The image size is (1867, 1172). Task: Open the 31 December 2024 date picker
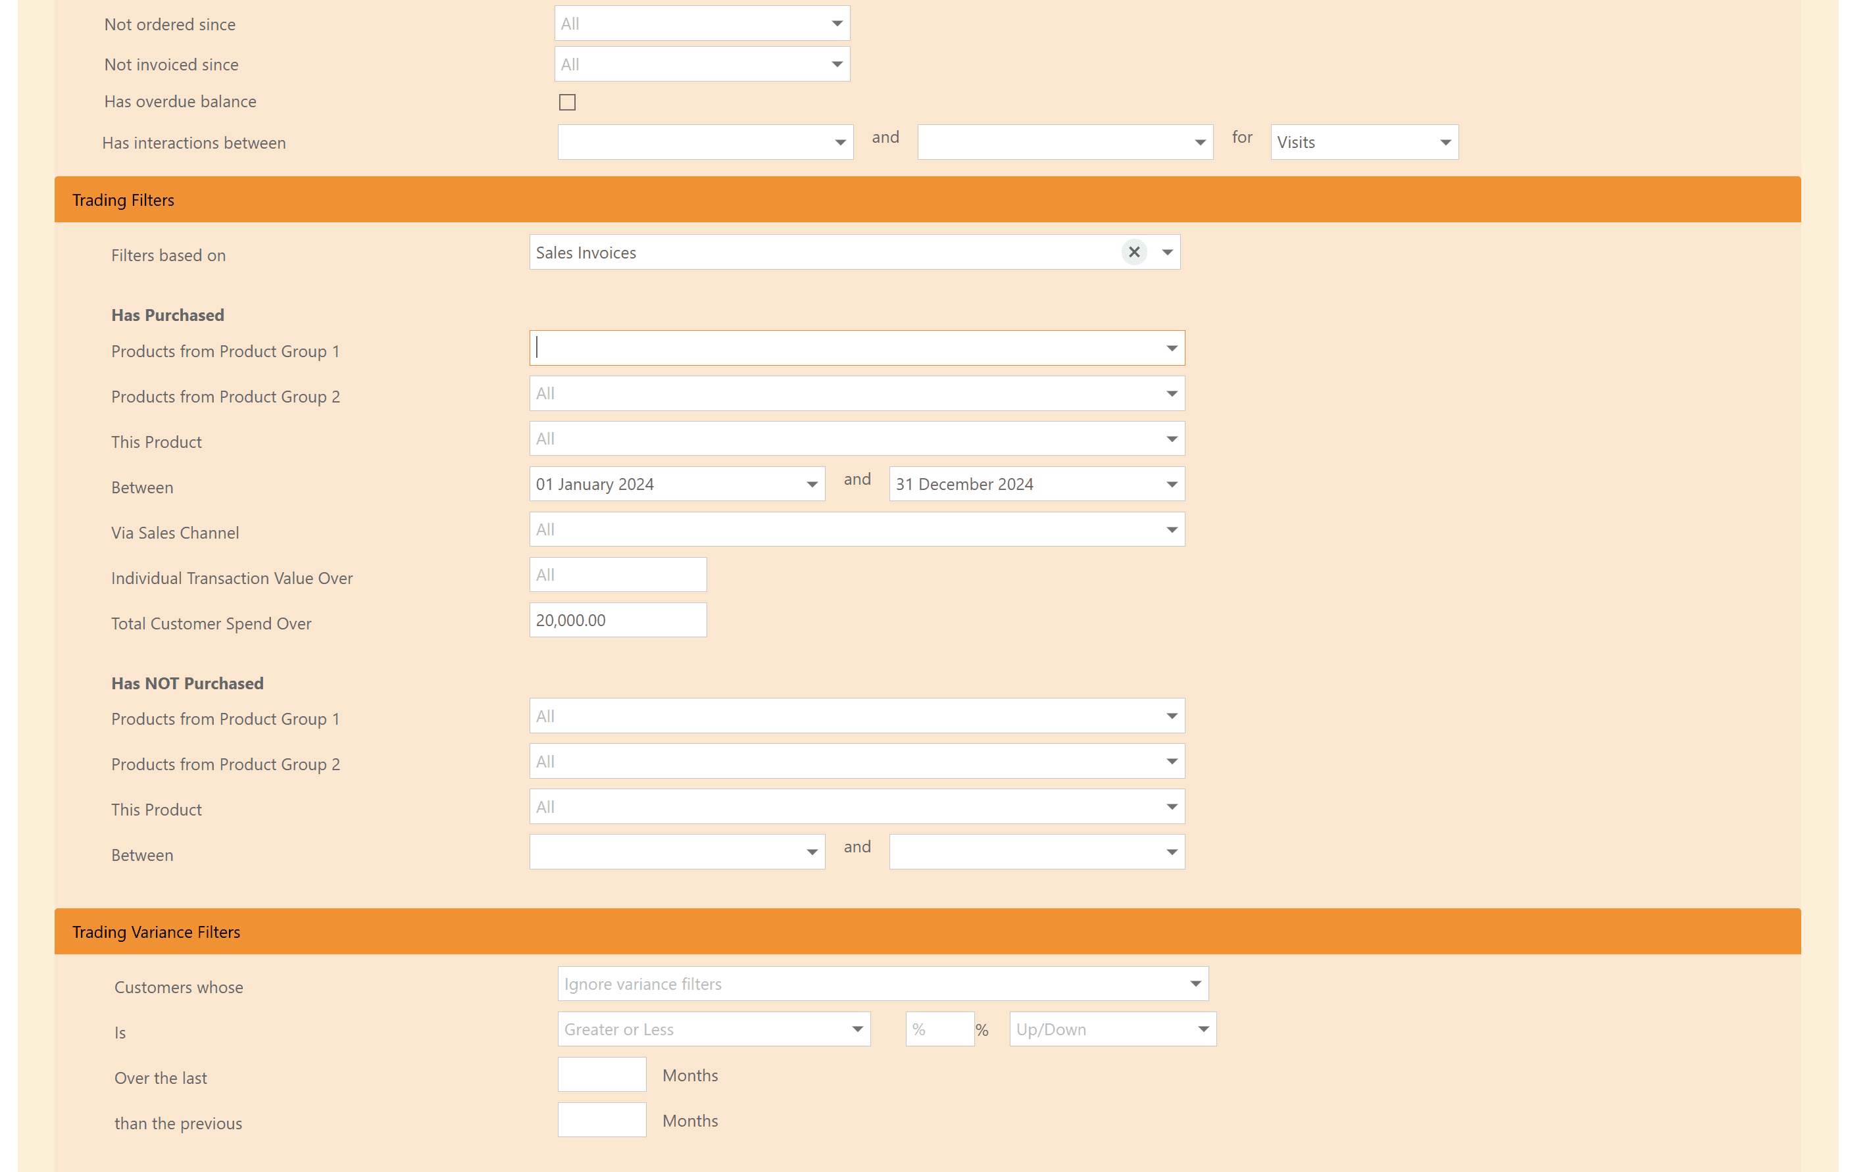pyautogui.click(x=1037, y=483)
